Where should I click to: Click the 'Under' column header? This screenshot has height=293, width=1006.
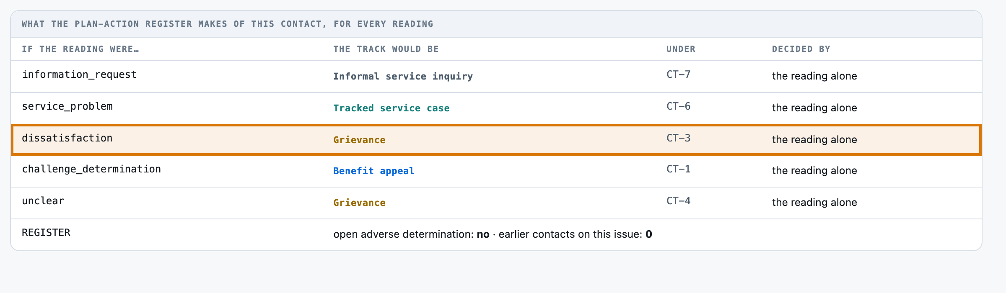click(681, 49)
